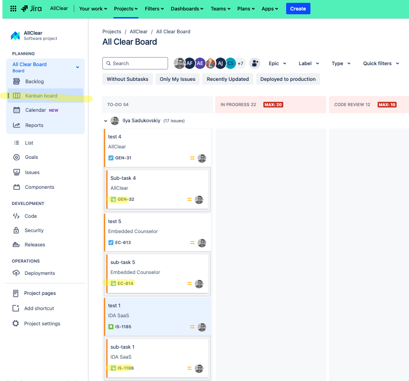The image size is (409, 381).
Task: Toggle the Without Subtasks quick filter
Action: click(127, 79)
